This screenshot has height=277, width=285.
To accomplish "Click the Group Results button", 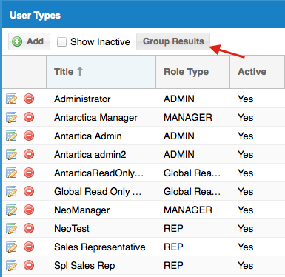I will 173,41.
